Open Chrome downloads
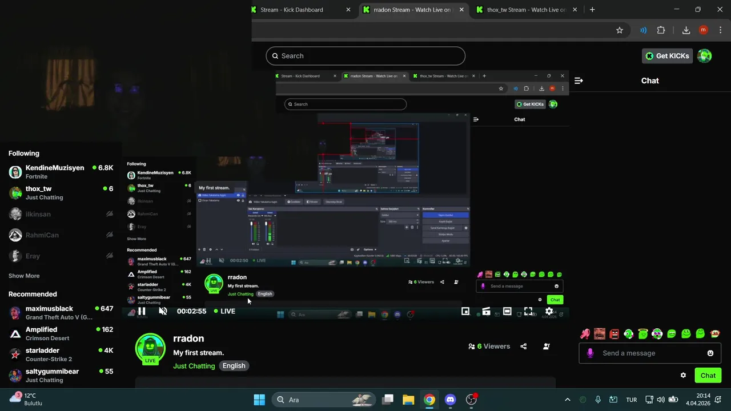Image resolution: width=731 pixels, height=411 pixels. click(686, 30)
